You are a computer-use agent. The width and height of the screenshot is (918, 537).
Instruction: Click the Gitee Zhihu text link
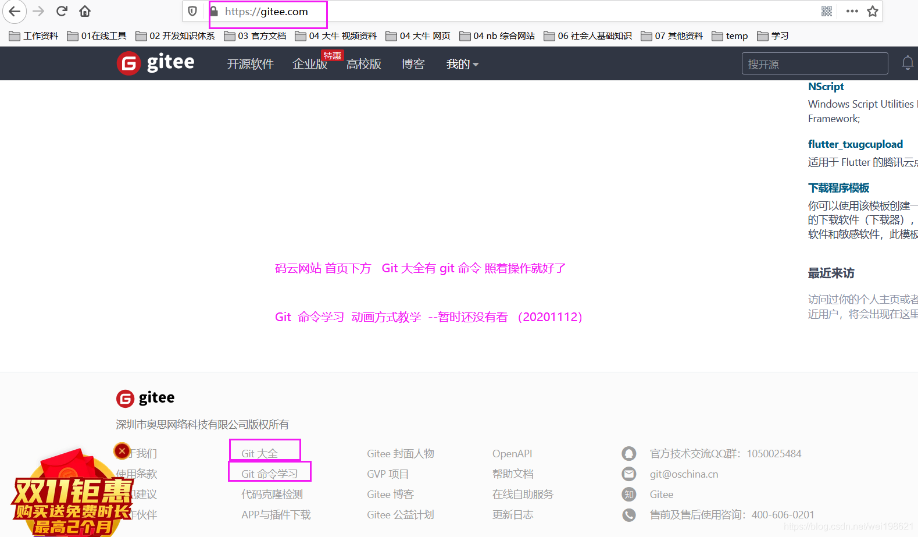coord(662,494)
